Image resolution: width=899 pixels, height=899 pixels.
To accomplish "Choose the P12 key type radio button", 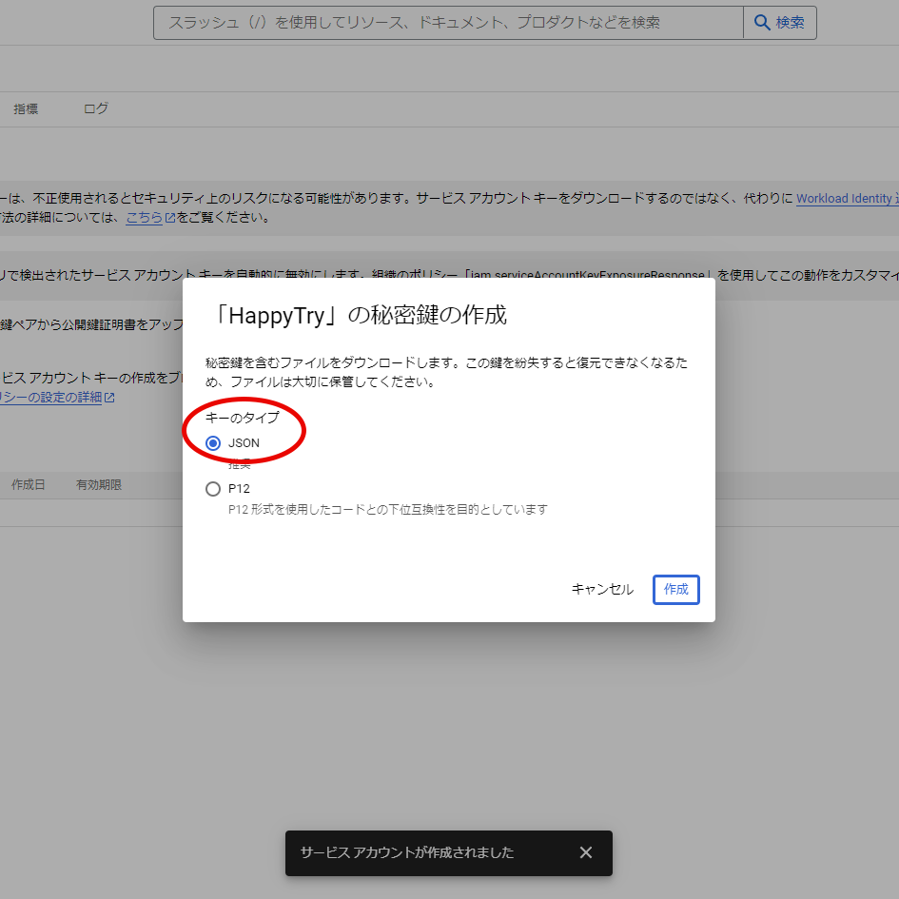I will click(x=213, y=489).
